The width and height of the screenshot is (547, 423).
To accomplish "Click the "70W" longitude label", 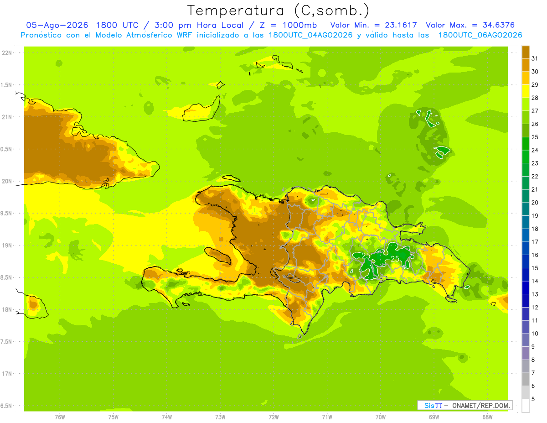I will [x=381, y=417].
